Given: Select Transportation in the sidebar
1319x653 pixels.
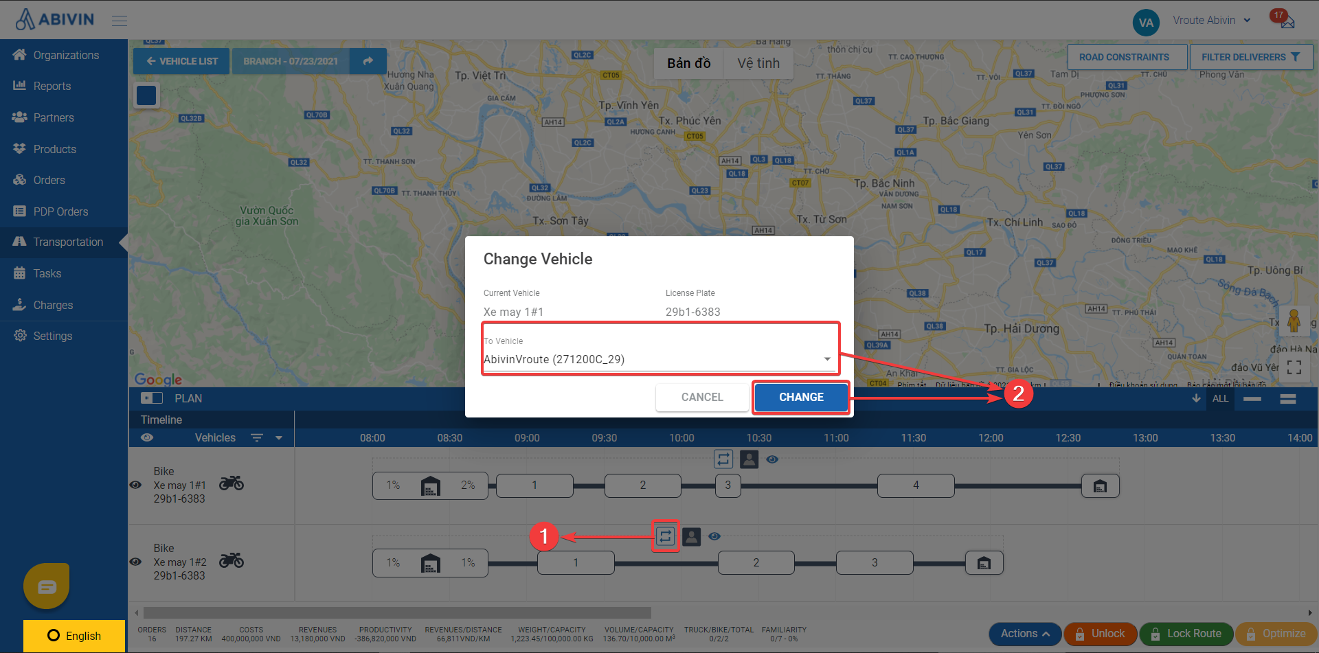Looking at the screenshot, I should [64, 242].
